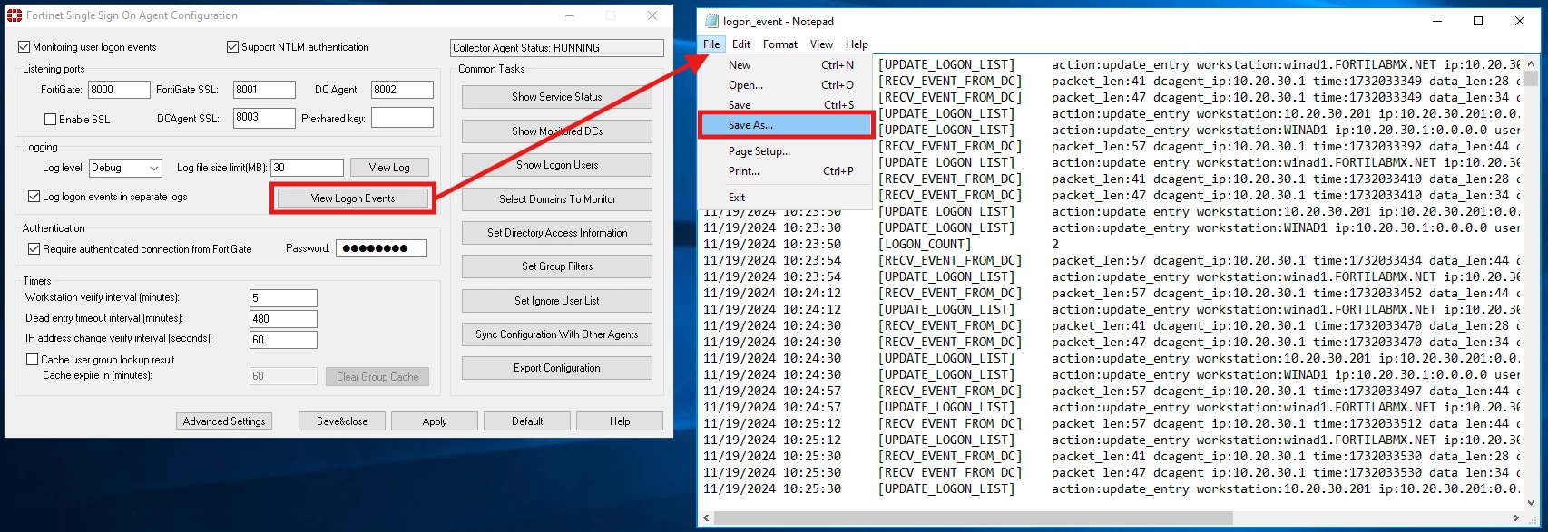Viewport: 1548px width, 532px height.
Task: Click the View Log button
Action: [389, 168]
